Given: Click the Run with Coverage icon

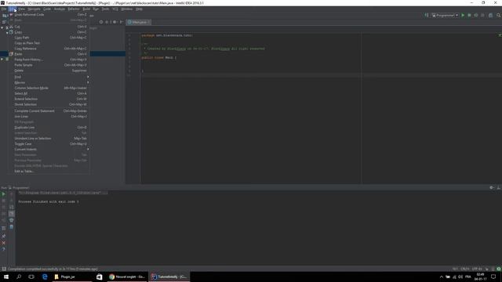Looking at the screenshot, I should pyautogui.click(x=476, y=16).
